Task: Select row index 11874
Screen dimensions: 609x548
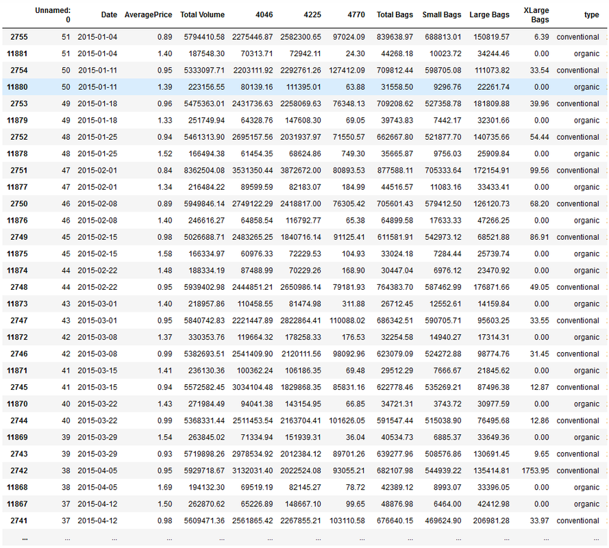Action: click(17, 271)
